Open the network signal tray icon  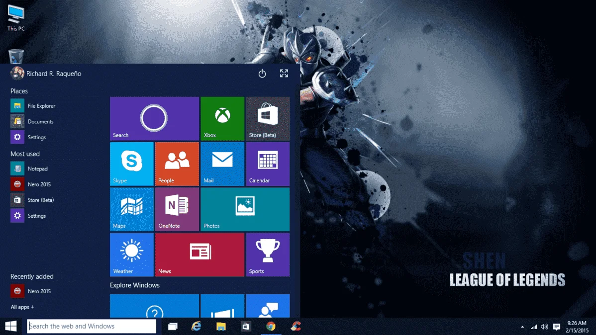(534, 327)
